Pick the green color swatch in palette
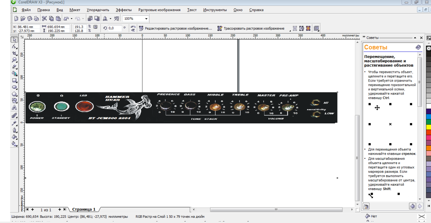This screenshot has height=223, width=431. click(x=429, y=122)
